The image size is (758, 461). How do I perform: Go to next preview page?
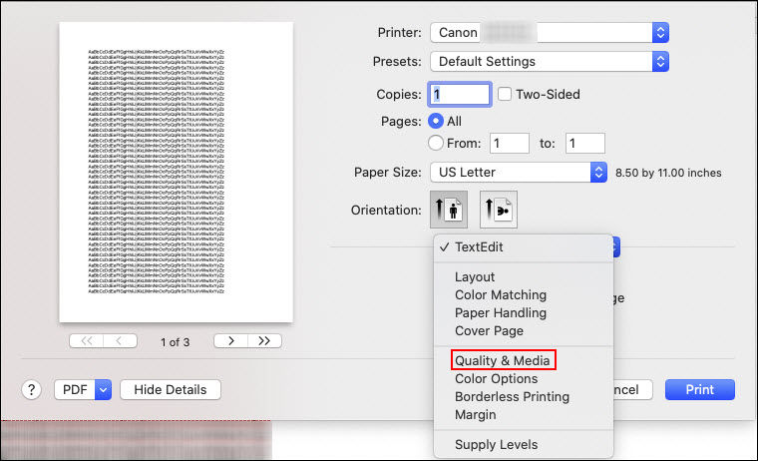(x=231, y=340)
